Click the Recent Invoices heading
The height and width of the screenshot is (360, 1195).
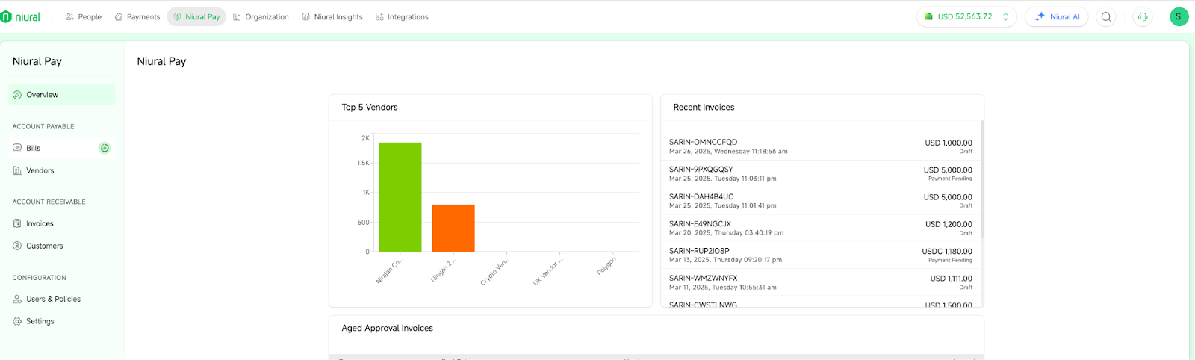coord(704,108)
